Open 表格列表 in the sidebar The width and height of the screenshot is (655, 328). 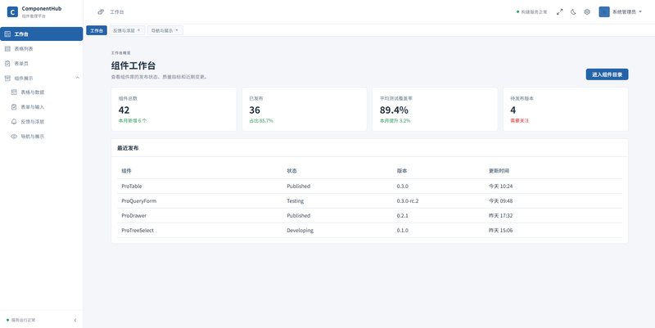coord(42,49)
